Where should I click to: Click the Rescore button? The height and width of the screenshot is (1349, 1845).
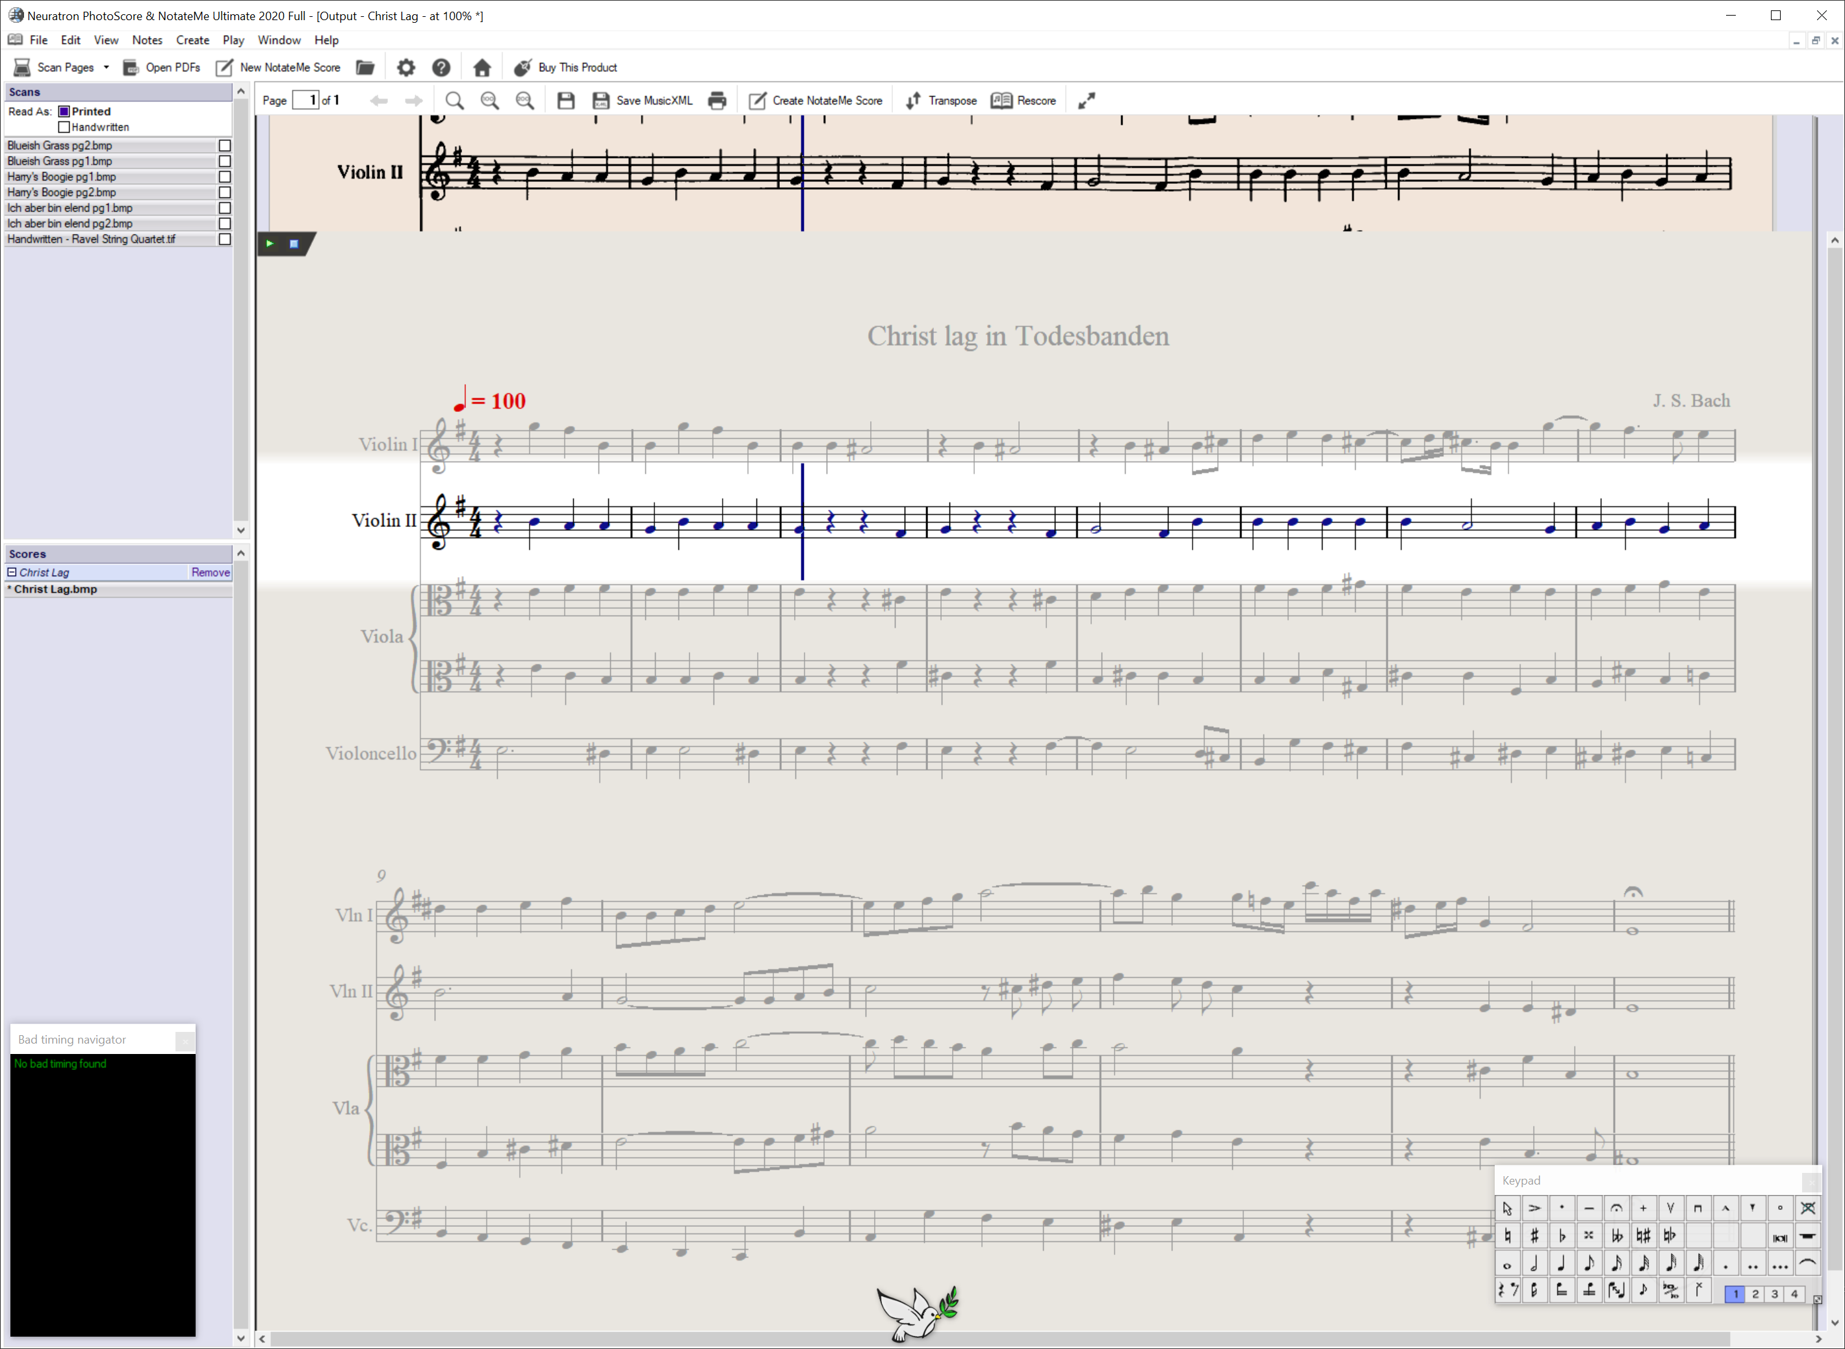pyautogui.click(x=1024, y=101)
